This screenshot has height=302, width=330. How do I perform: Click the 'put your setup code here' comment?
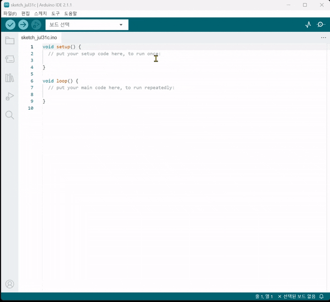104,54
